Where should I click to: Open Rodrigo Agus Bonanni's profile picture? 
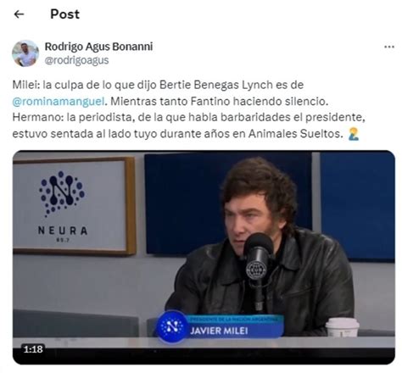(x=25, y=53)
